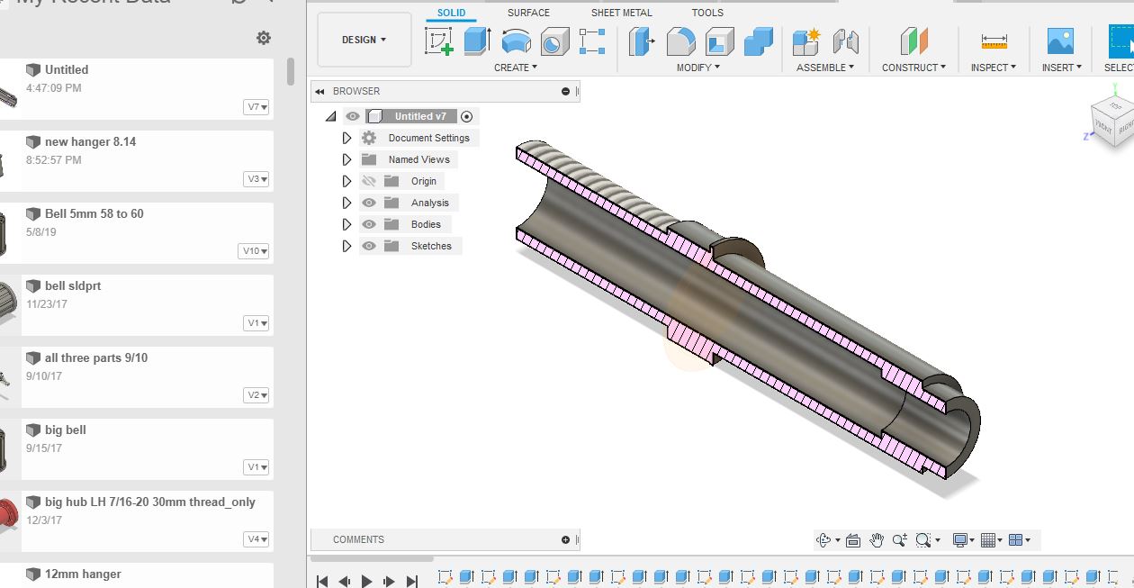Expand the Document Settings node
This screenshot has height=588, width=1134.
346,138
